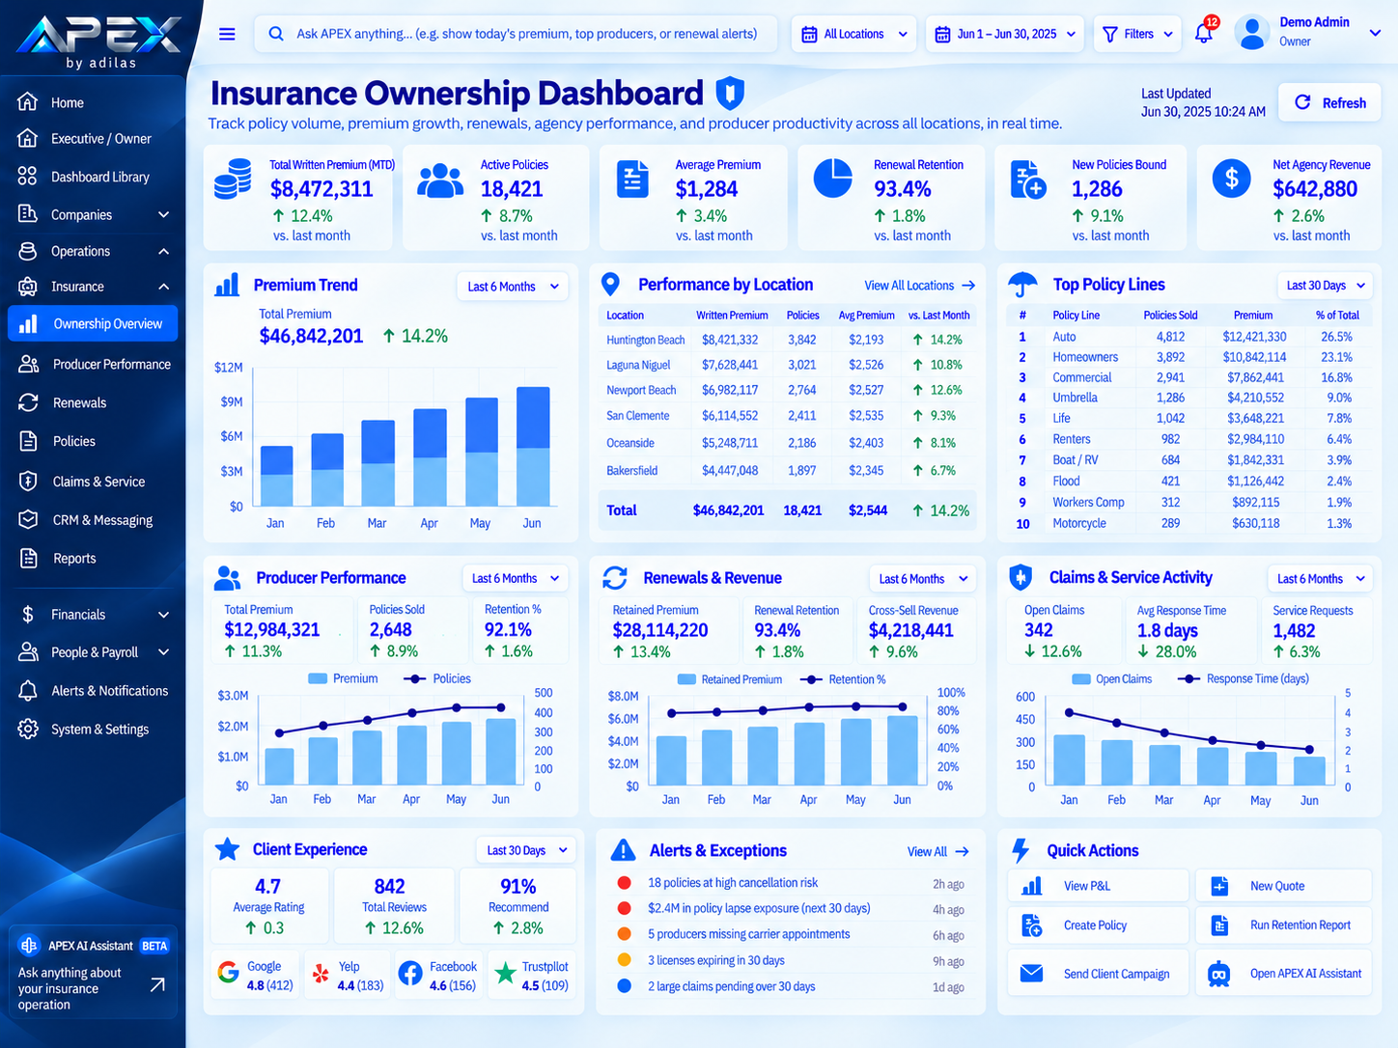Click the New Quote quick action
Viewport: 1398px width, 1048px height.
pyautogui.click(x=1283, y=886)
